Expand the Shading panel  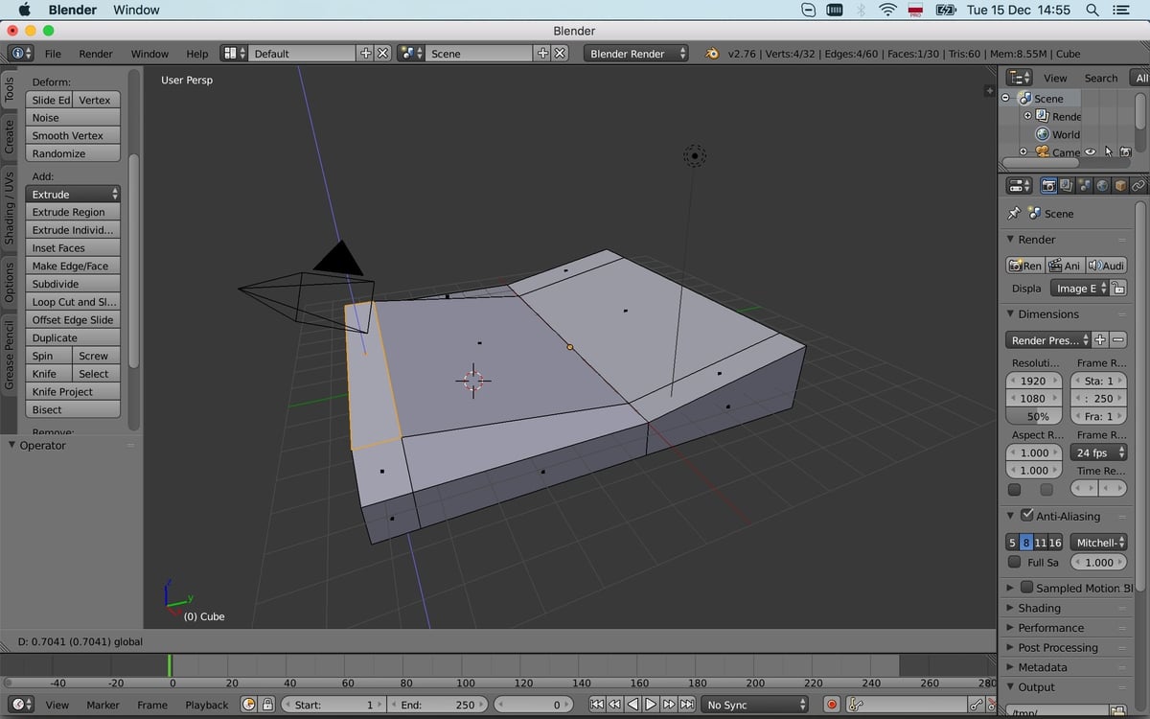[x=1040, y=607]
